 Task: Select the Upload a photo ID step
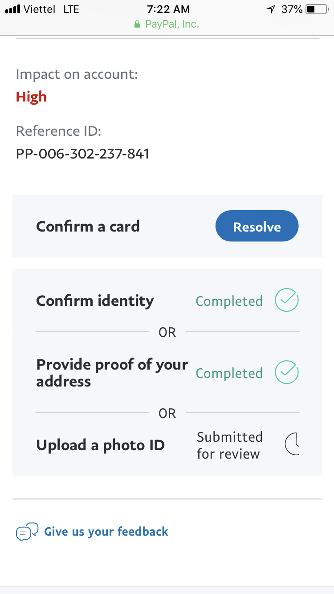[100, 445]
